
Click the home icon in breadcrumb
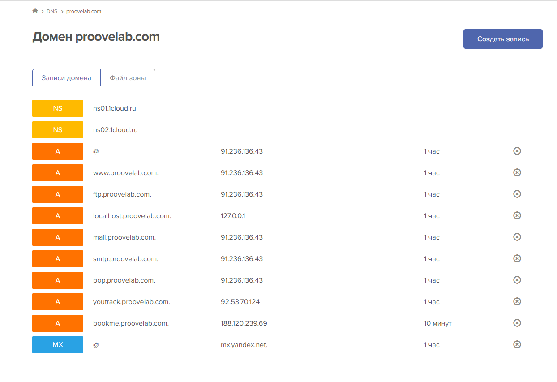point(35,11)
